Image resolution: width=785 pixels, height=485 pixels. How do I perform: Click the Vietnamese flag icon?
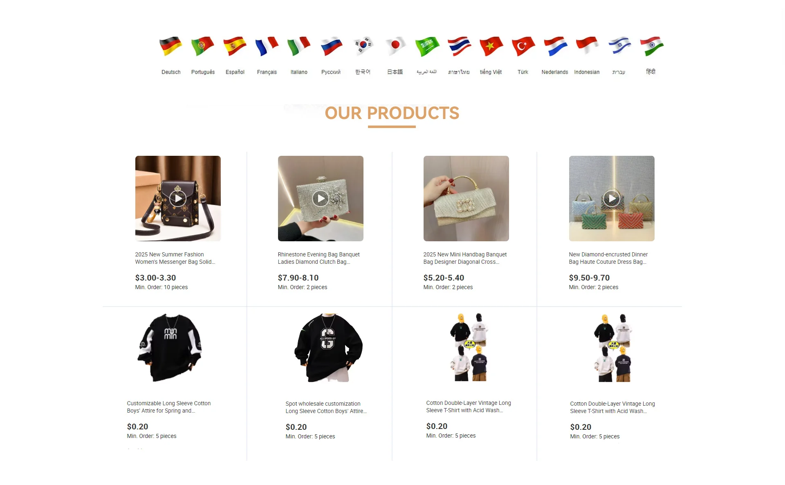tap(491, 46)
